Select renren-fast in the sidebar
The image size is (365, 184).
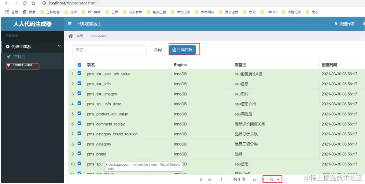pos(23,65)
